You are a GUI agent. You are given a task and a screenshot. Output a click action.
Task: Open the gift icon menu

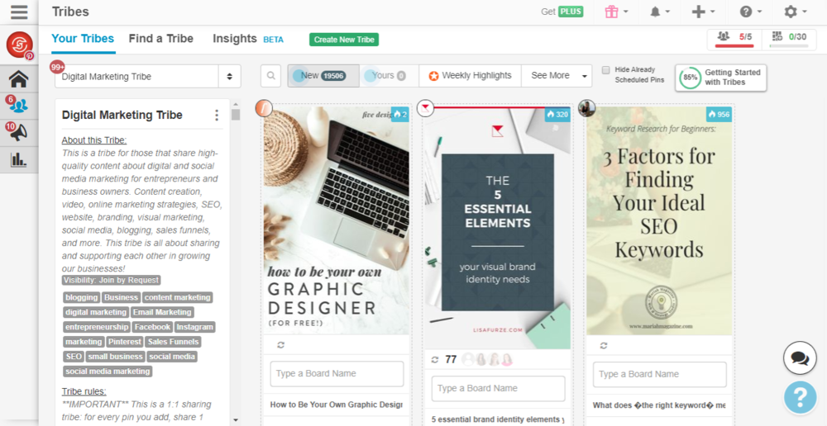pos(617,12)
